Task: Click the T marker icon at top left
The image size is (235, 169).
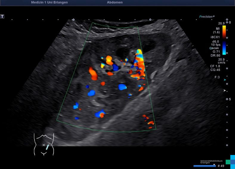Action: (2, 16)
